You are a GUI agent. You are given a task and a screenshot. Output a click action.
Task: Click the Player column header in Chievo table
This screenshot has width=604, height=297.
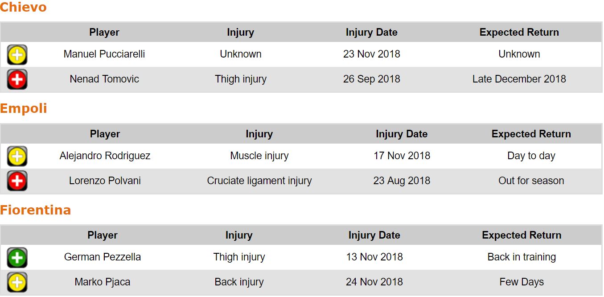click(x=104, y=33)
